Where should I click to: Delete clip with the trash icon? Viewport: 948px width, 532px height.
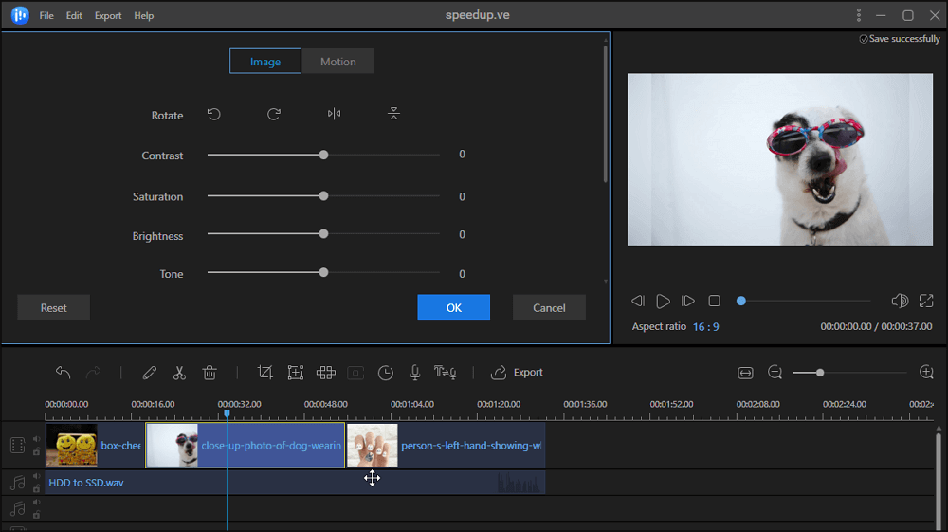click(x=210, y=373)
